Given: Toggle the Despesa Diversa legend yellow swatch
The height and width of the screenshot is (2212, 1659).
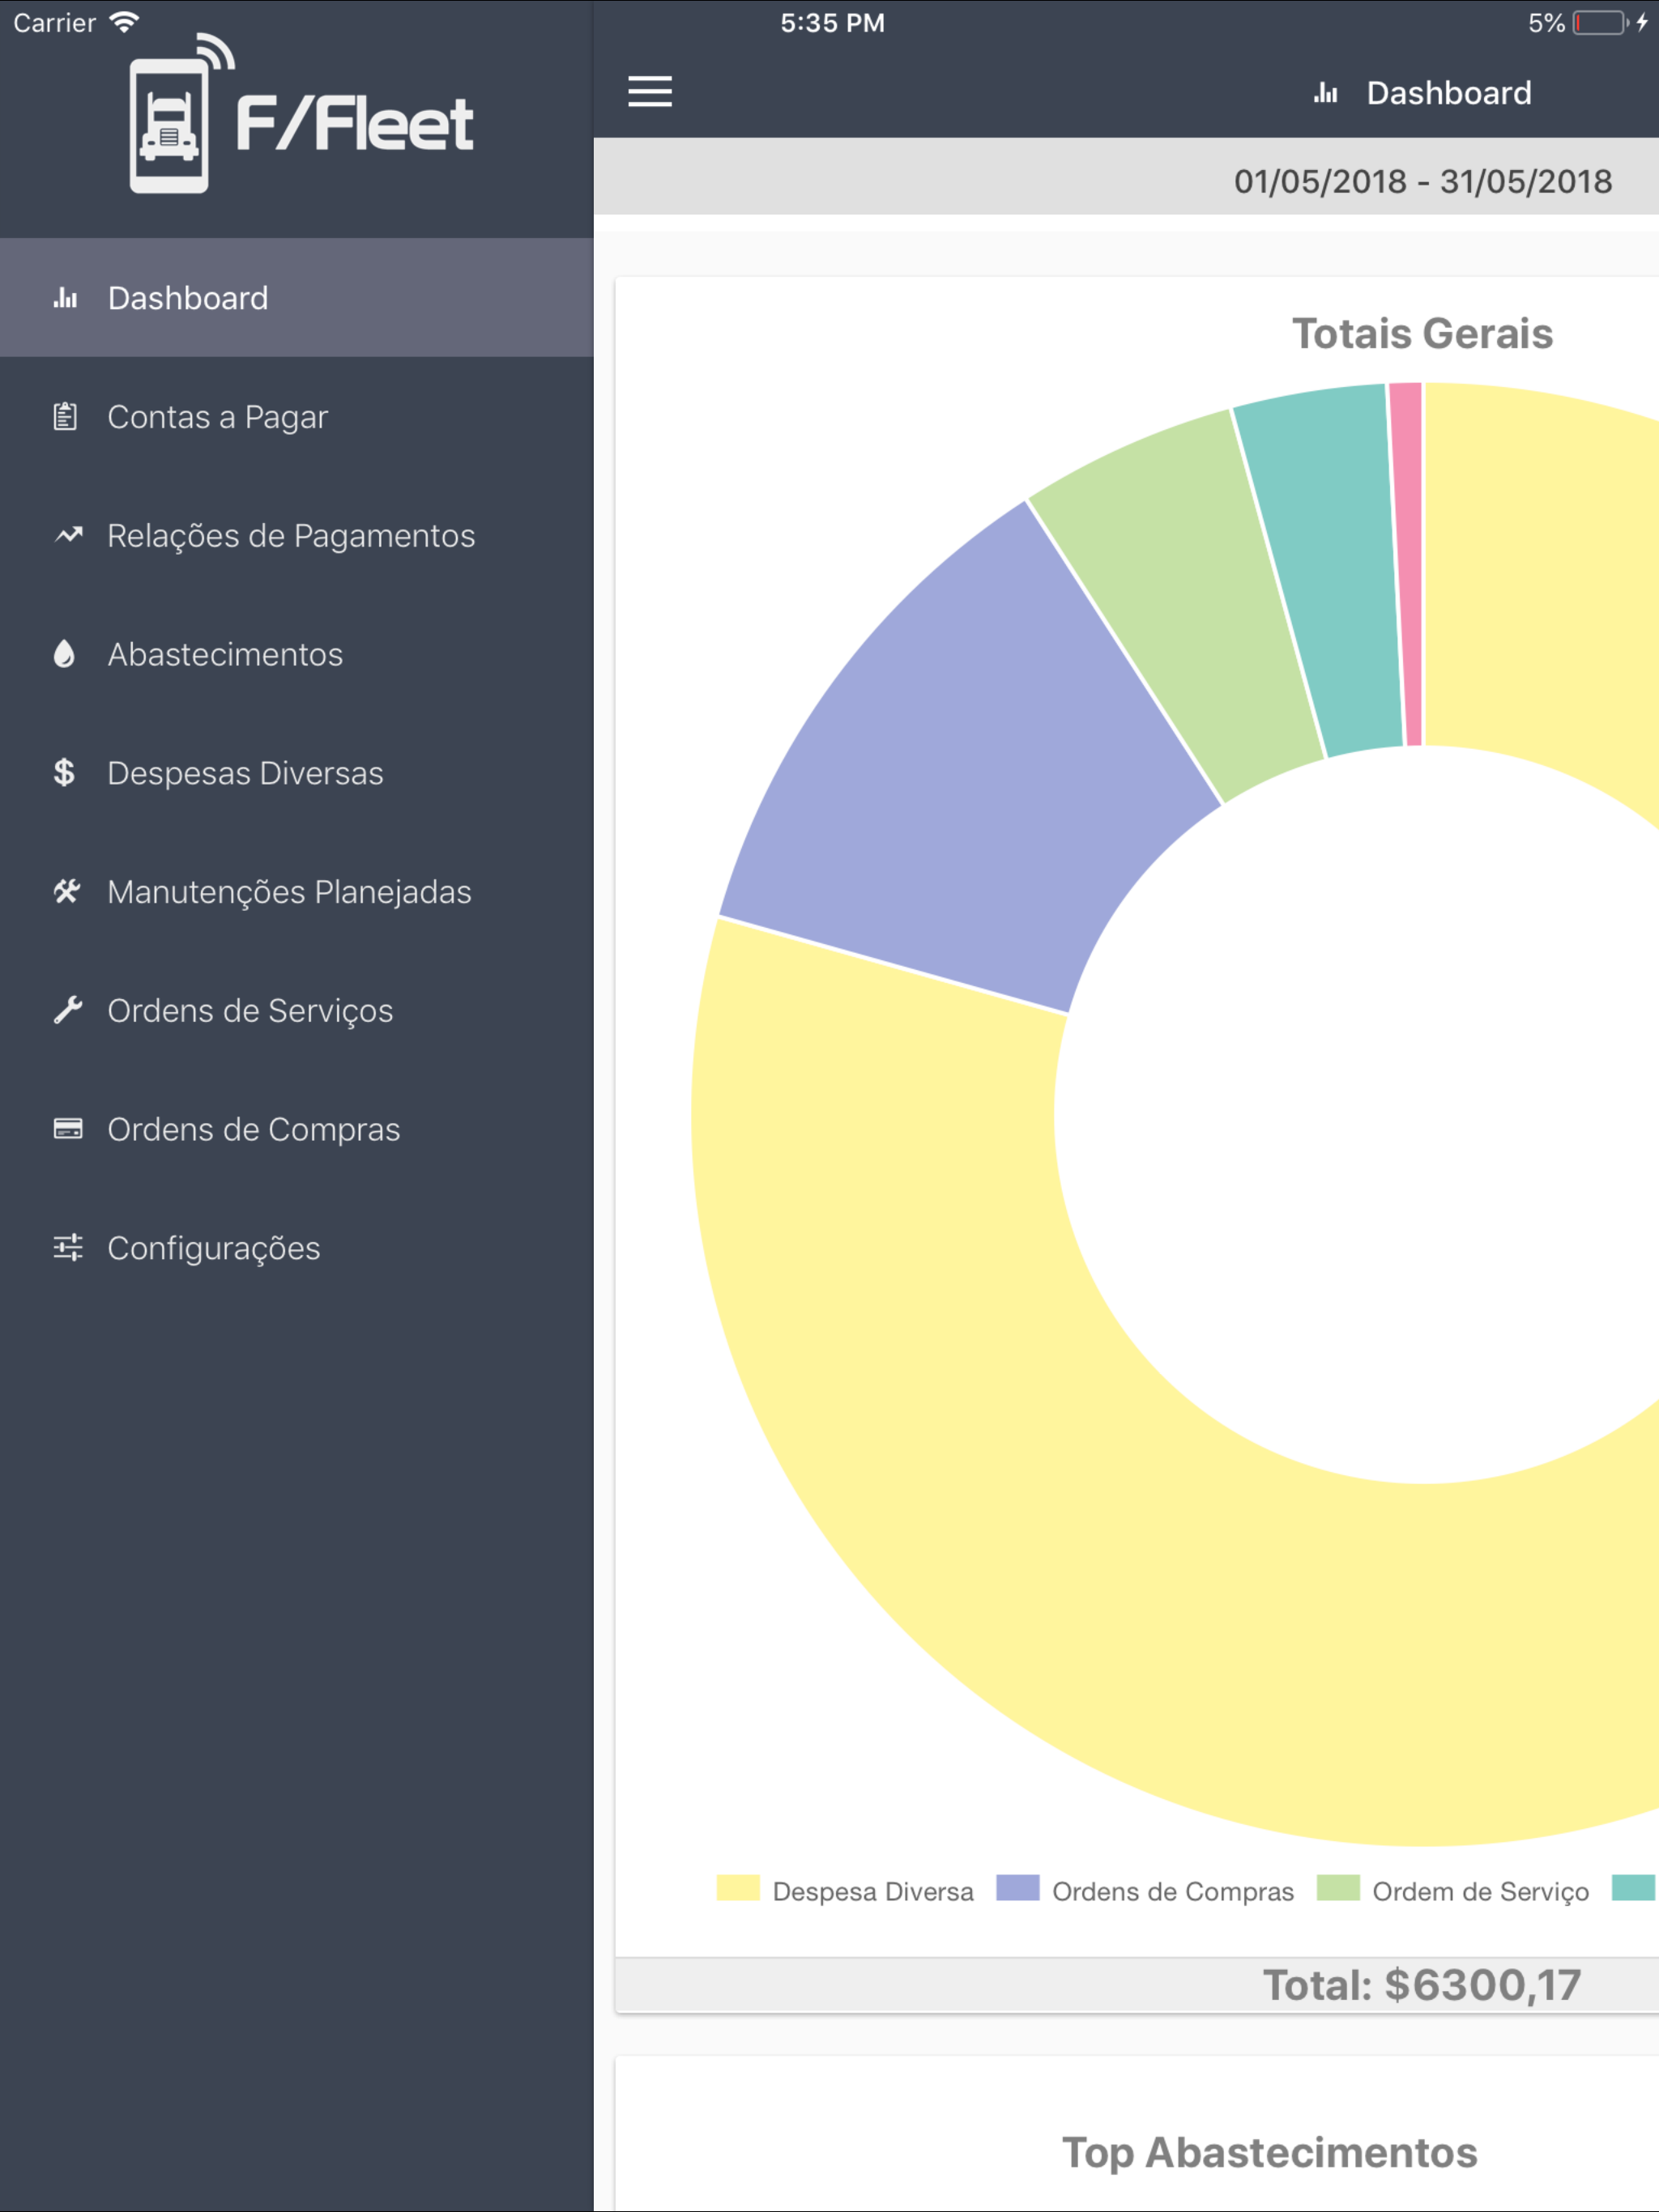Looking at the screenshot, I should (739, 1889).
